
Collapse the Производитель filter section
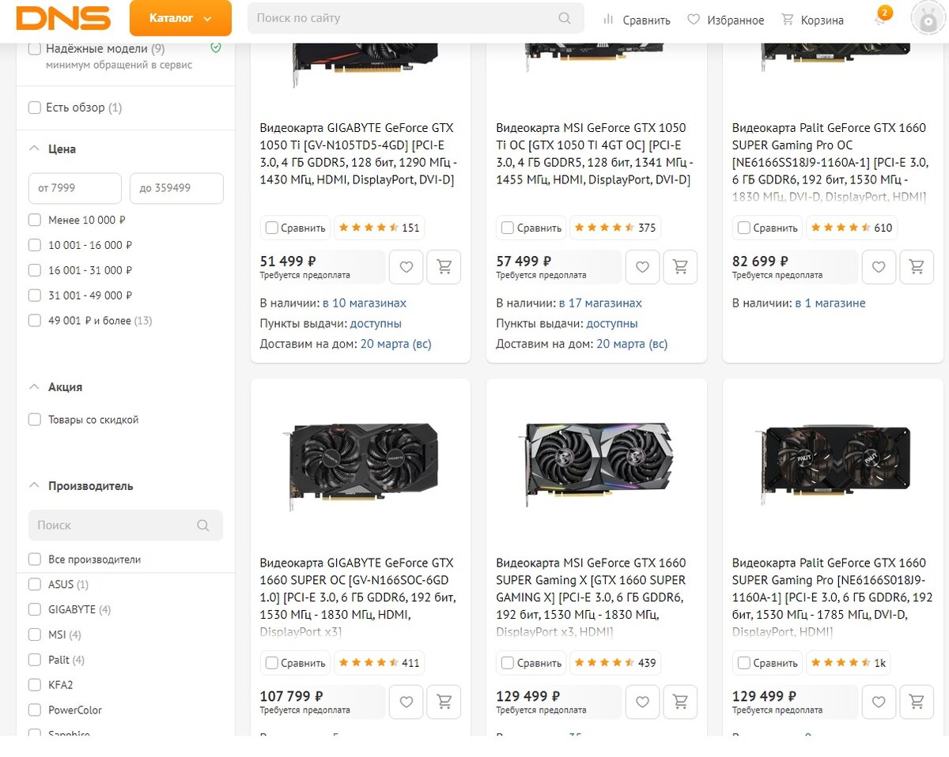tap(34, 486)
